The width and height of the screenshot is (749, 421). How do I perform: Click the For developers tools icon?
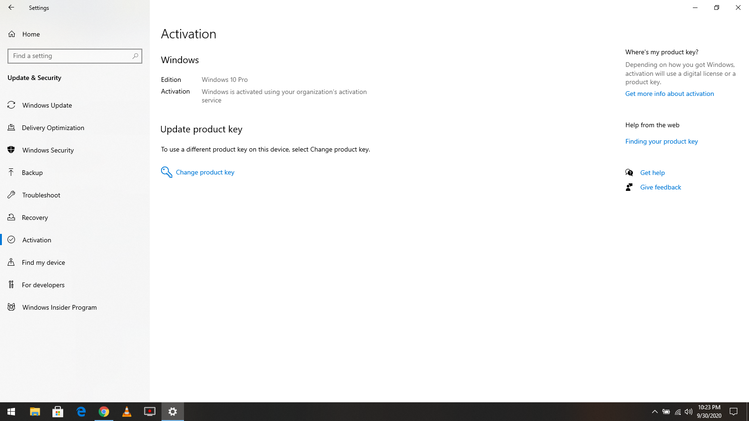(x=11, y=284)
